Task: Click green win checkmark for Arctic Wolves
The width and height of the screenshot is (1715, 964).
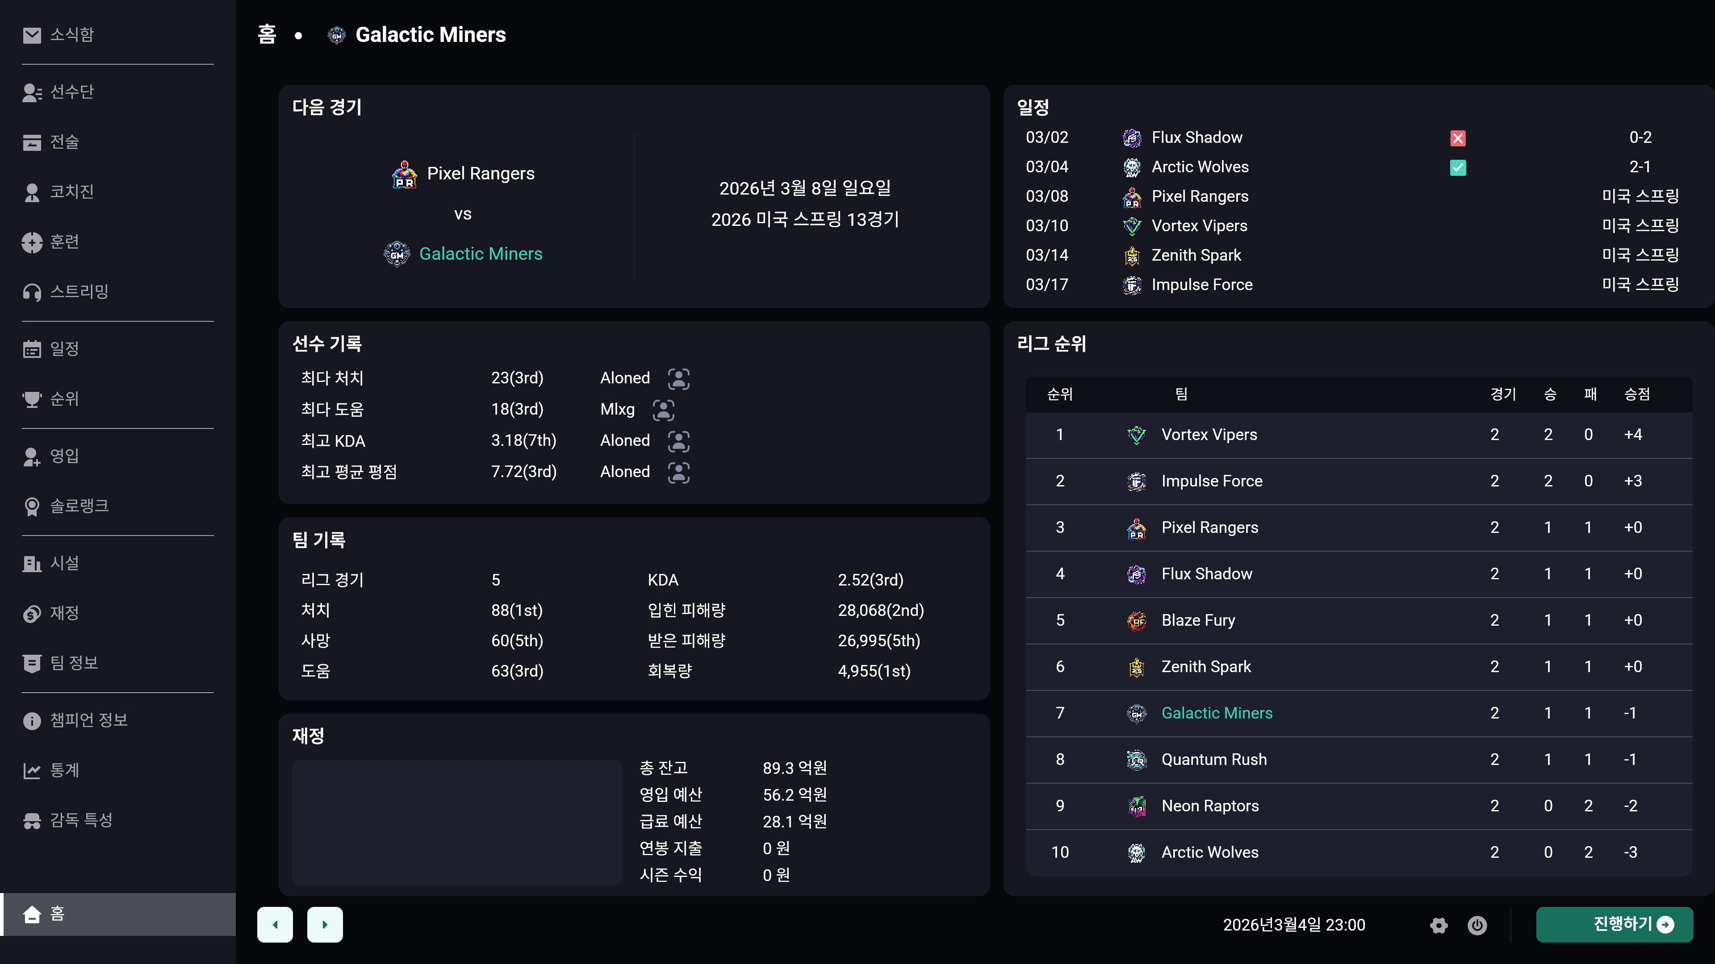Action: click(x=1457, y=168)
